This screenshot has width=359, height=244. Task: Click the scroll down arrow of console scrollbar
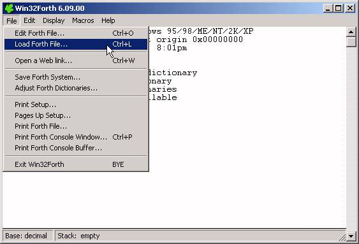[x=351, y=236]
